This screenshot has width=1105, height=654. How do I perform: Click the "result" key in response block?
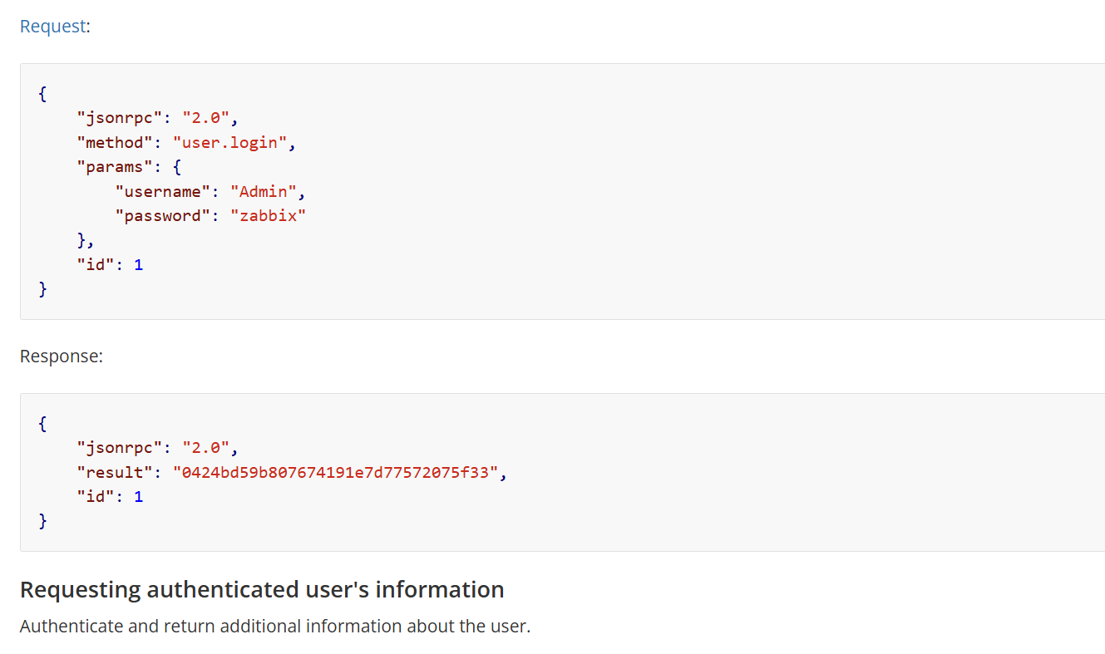115,472
